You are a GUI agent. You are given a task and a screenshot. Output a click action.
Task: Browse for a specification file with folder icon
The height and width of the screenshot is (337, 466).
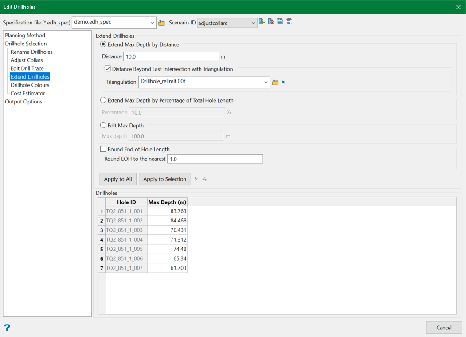point(161,23)
